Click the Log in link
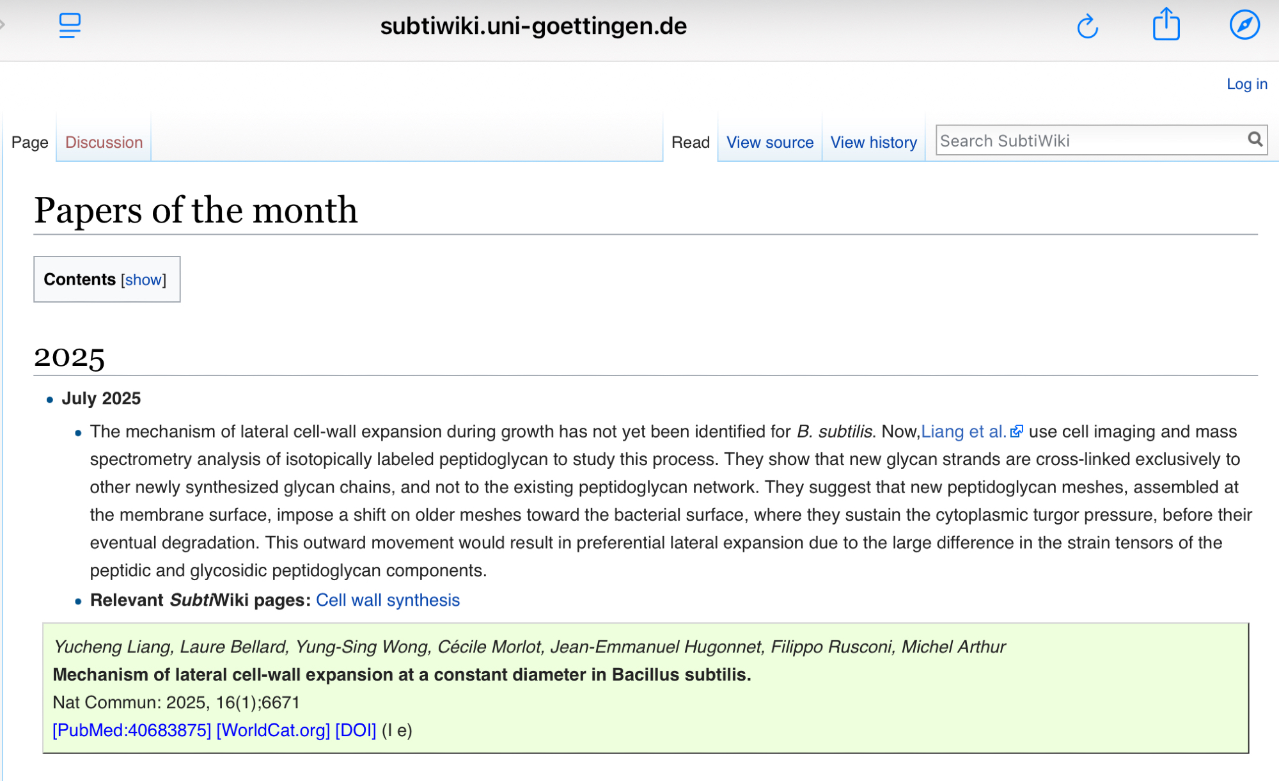 [x=1246, y=84]
